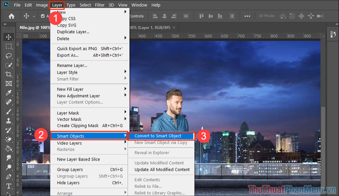
Task: Select the History Brush tool
Action: tap(8, 130)
